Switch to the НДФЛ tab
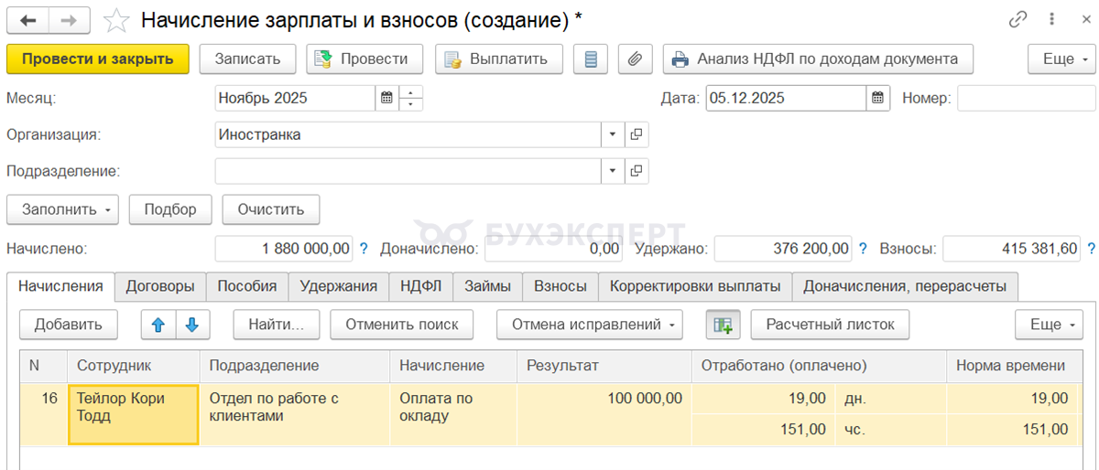 pyautogui.click(x=420, y=286)
